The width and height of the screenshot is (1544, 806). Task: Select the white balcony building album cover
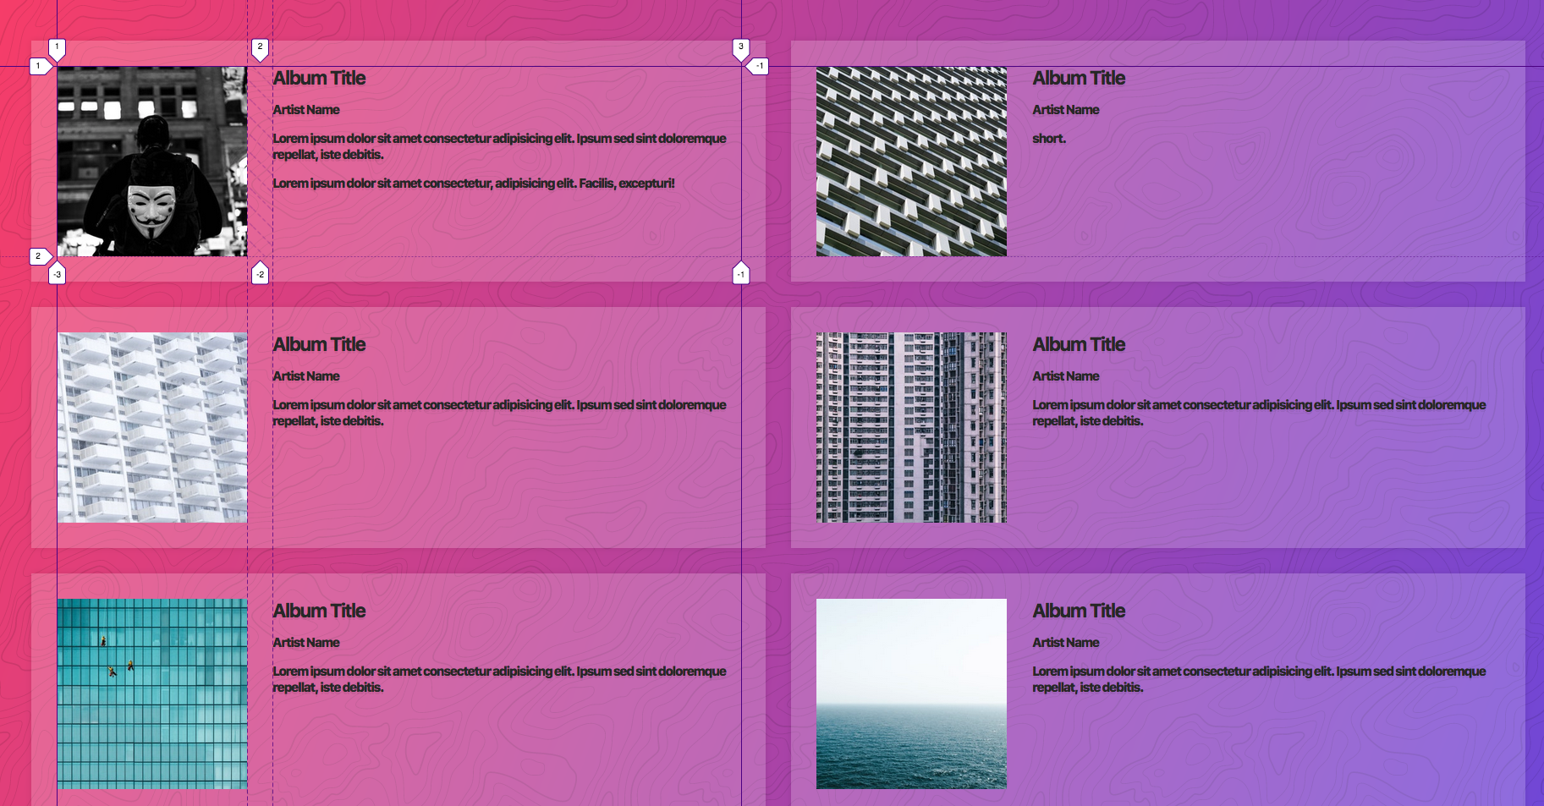click(151, 427)
